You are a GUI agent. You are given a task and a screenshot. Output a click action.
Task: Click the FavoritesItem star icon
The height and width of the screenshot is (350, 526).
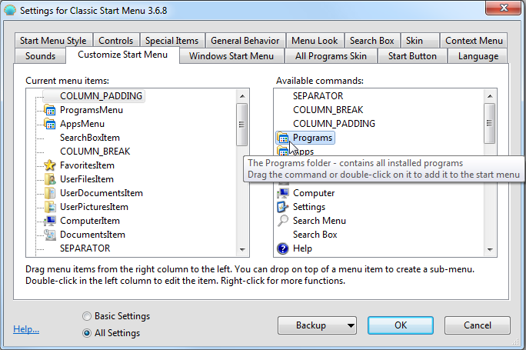click(x=50, y=165)
